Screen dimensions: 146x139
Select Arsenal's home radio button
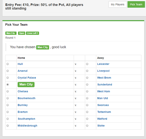[x=8, y=71]
